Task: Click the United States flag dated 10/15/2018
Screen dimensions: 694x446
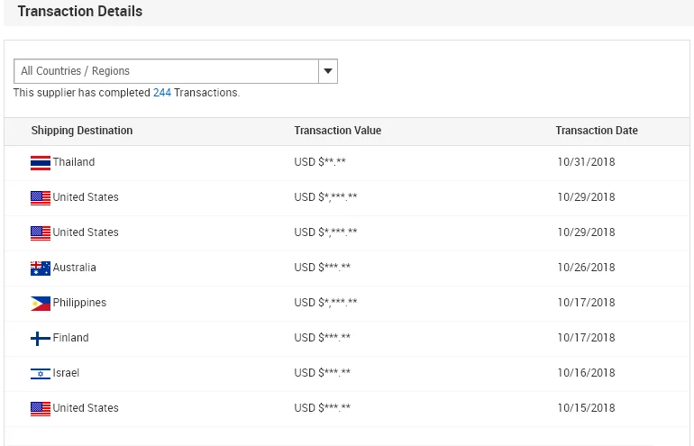Action: pos(40,409)
